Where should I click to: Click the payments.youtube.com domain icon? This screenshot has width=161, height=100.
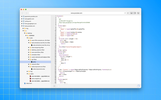click(24, 16)
